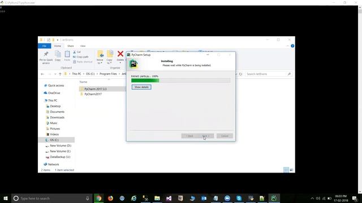Open Visual Studio from the taskbar
The height and width of the screenshot is (203, 362).
point(169,198)
